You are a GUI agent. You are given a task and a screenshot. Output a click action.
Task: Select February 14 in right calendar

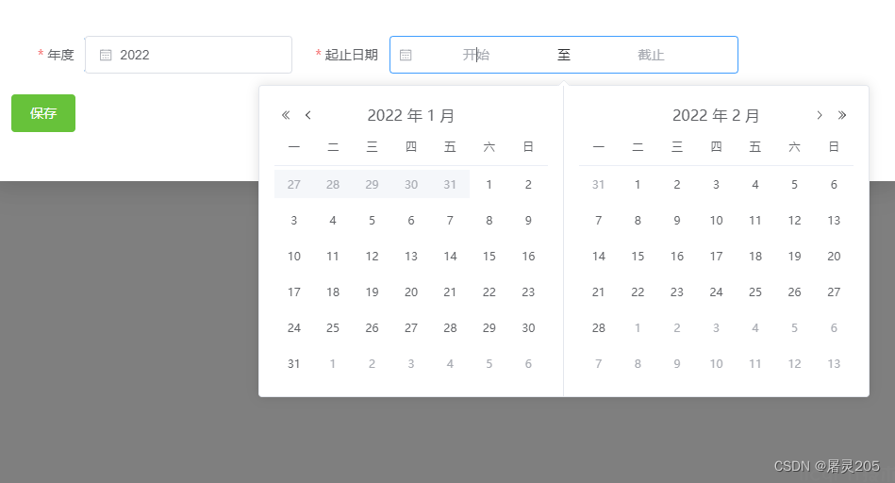pos(598,257)
